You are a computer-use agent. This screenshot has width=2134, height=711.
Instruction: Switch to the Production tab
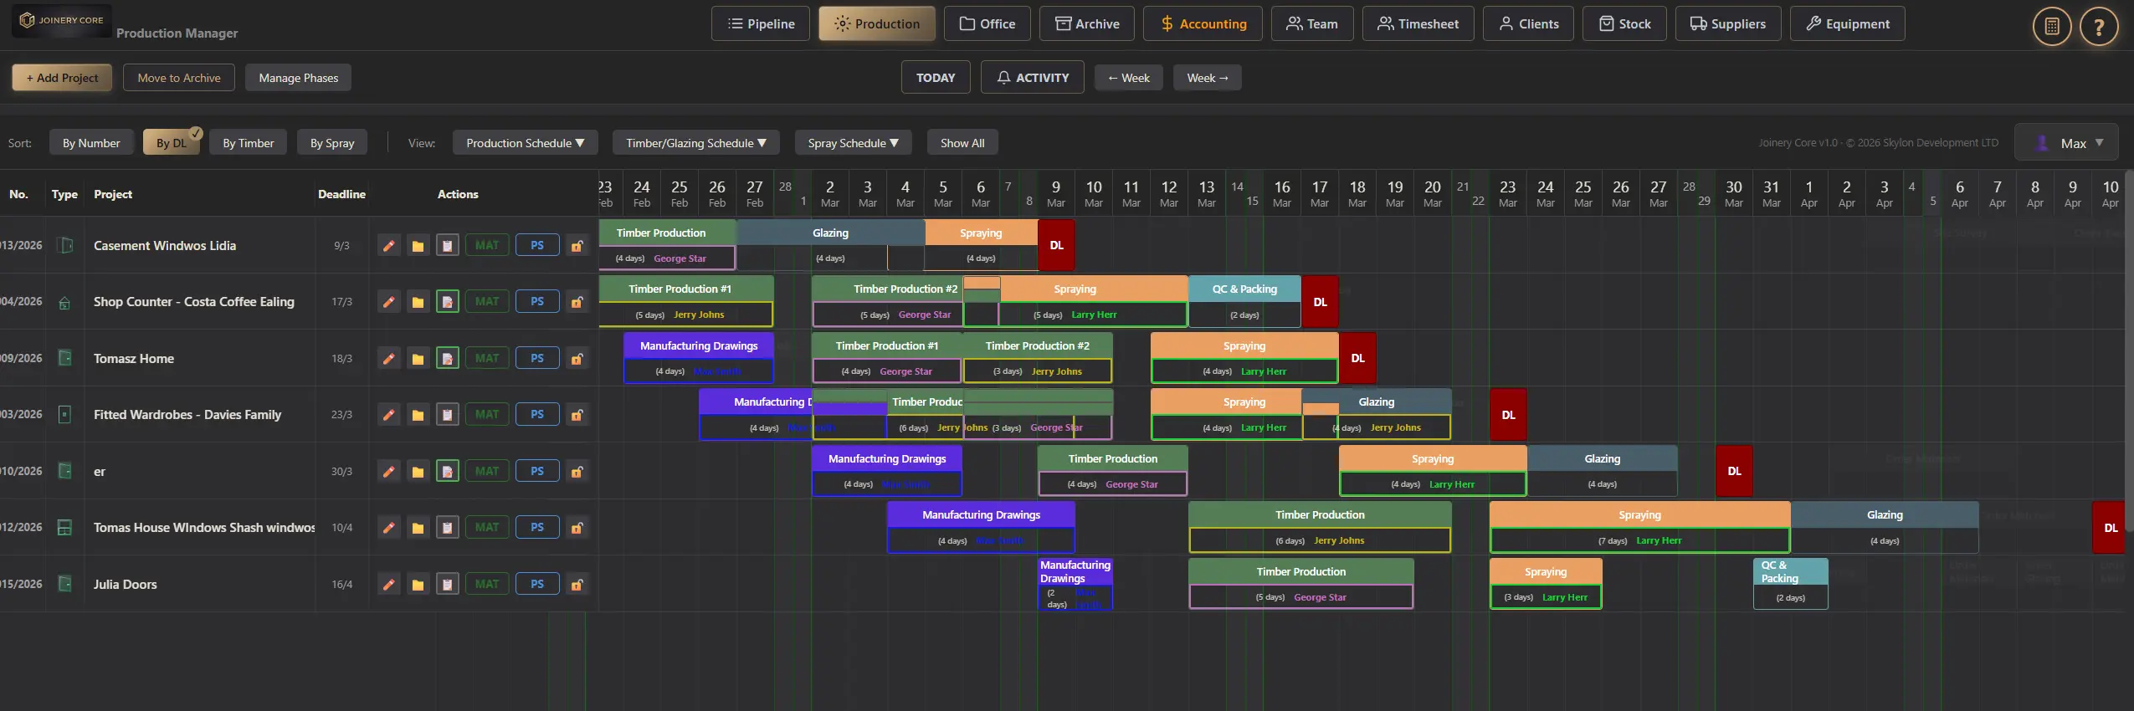877,23
